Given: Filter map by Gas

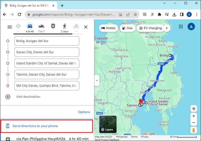Looking at the screenshot, I should click(x=127, y=28).
